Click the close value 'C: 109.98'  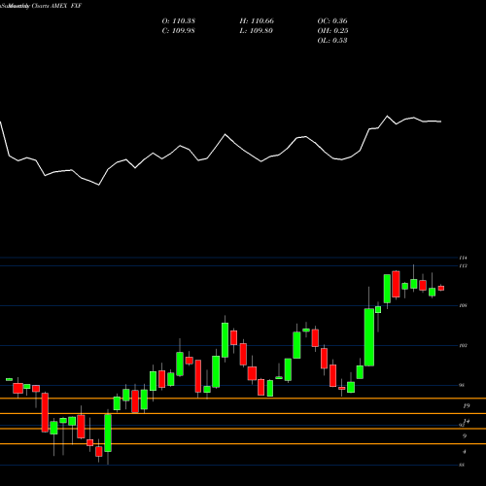click(x=179, y=31)
